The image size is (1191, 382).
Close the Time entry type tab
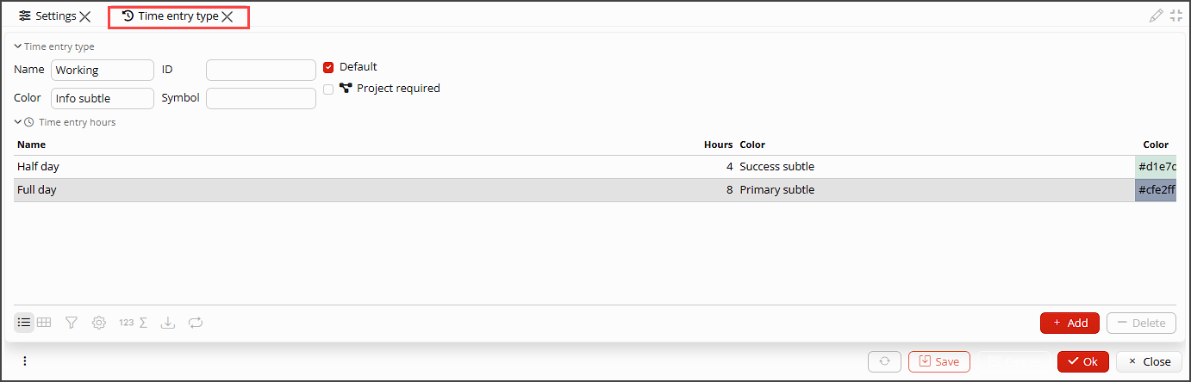click(228, 16)
